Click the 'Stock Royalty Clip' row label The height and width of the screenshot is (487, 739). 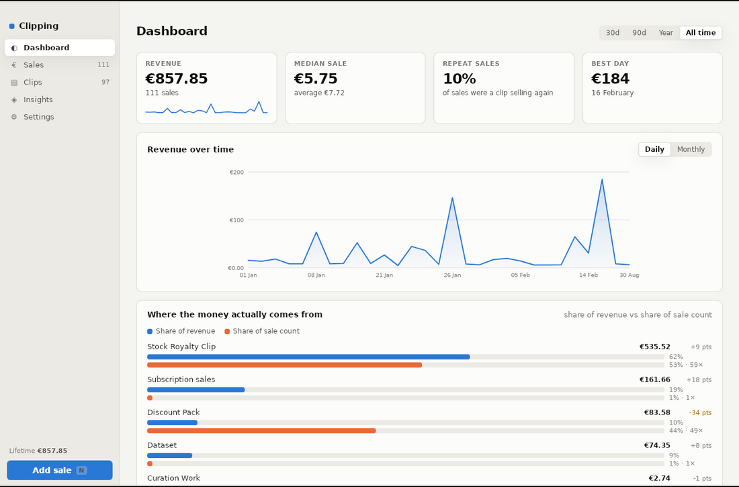[x=181, y=347]
